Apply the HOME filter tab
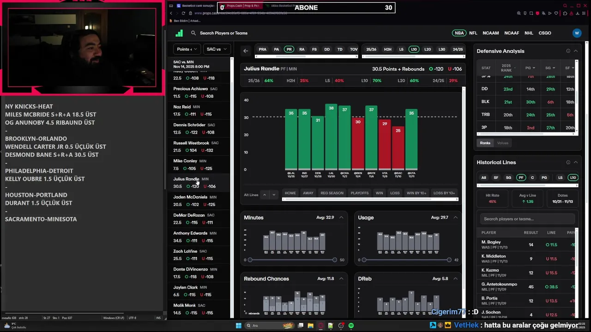Screen dimensions: 591x332 click(290, 193)
